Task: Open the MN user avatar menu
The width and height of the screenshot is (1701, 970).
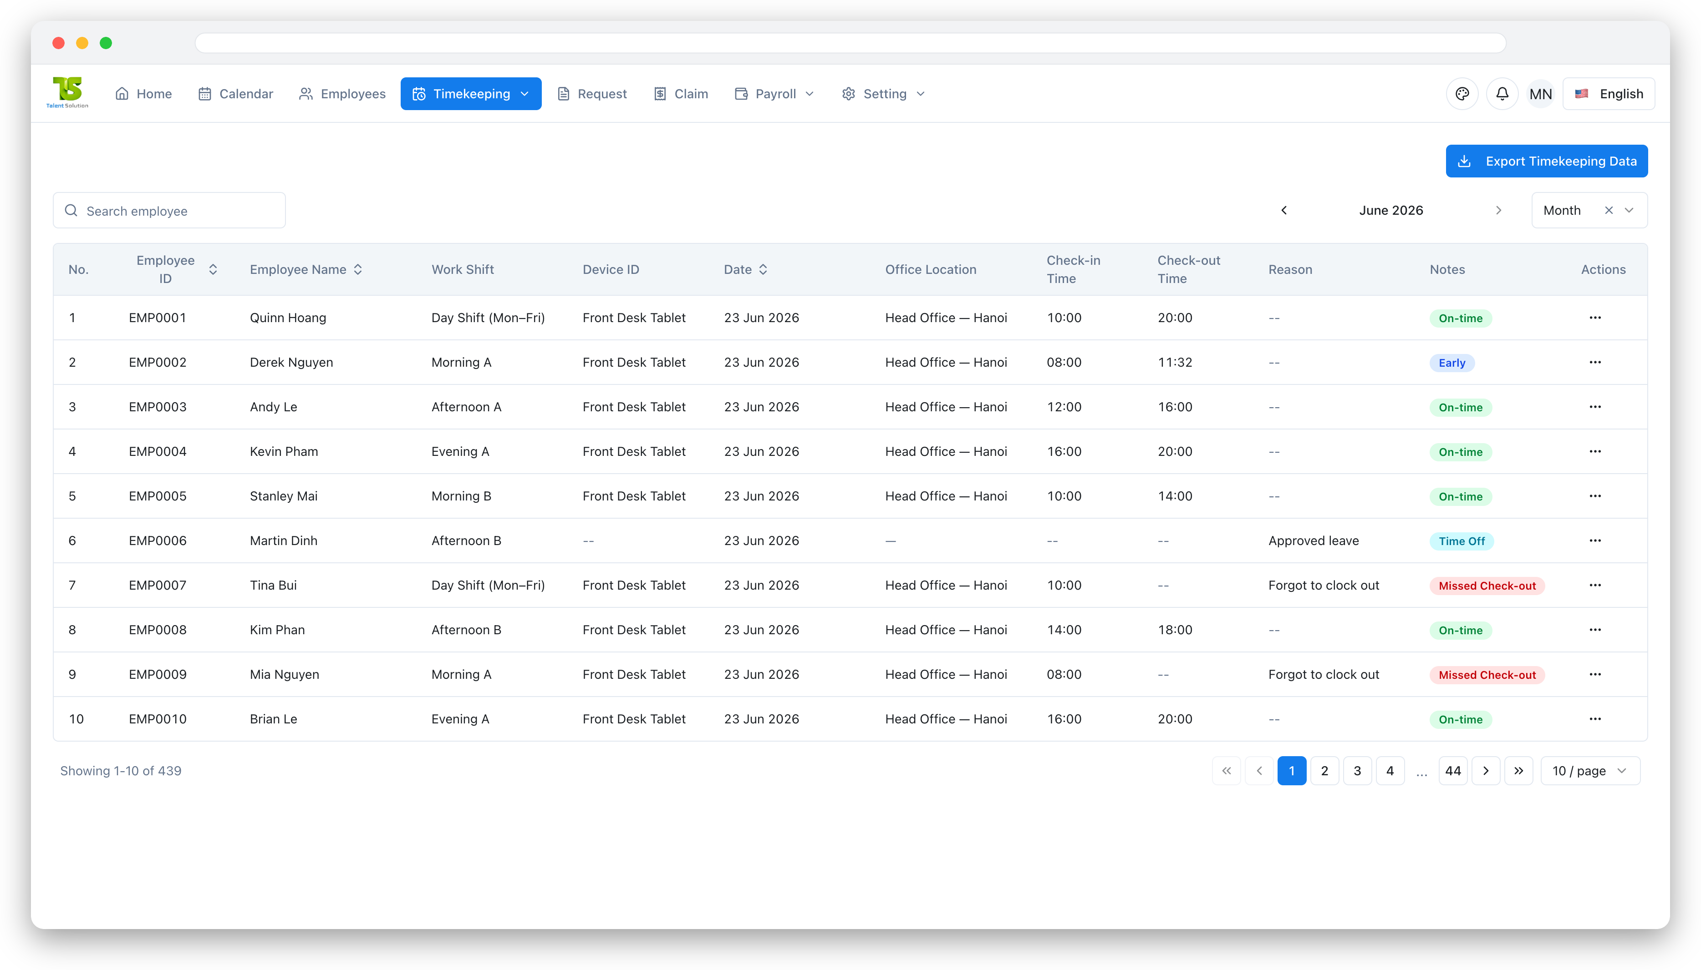Action: coord(1540,94)
